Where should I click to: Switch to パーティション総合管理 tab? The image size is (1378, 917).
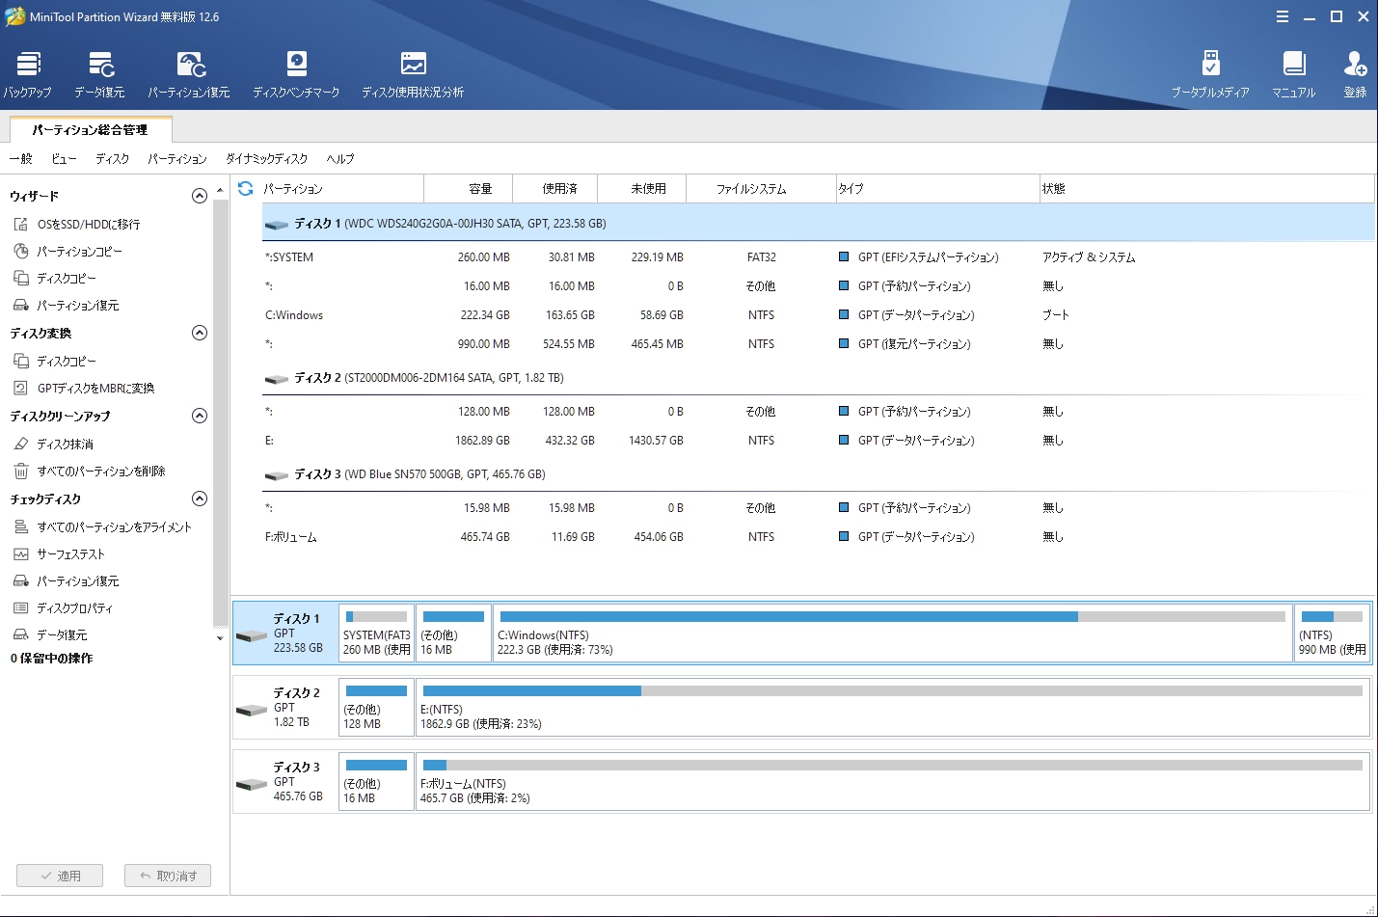point(90,130)
